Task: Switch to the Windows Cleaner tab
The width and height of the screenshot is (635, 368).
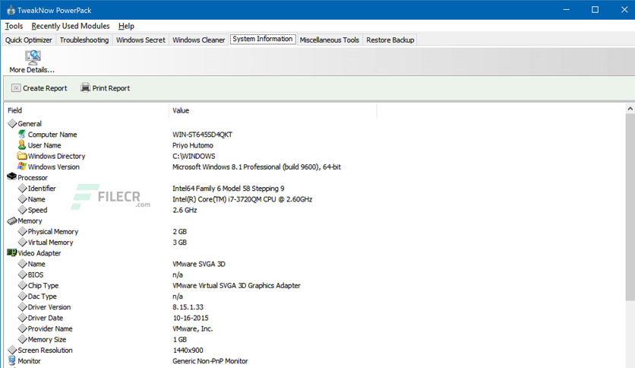Action: (198, 40)
